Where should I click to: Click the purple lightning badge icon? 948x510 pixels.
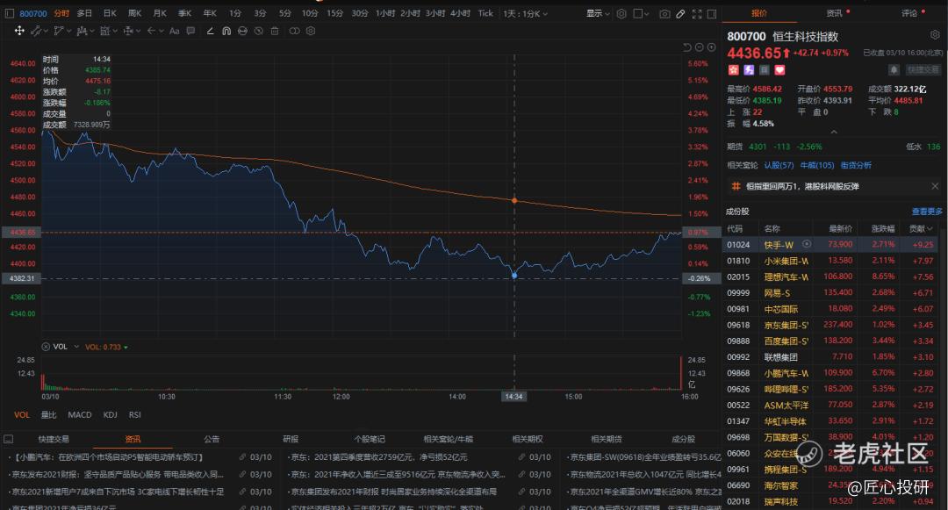tap(749, 70)
